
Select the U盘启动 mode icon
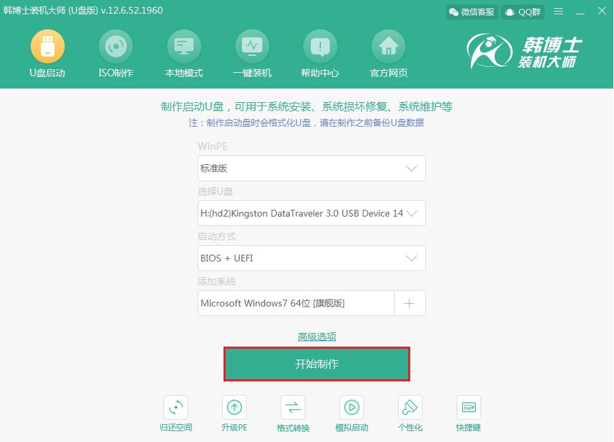click(x=47, y=54)
